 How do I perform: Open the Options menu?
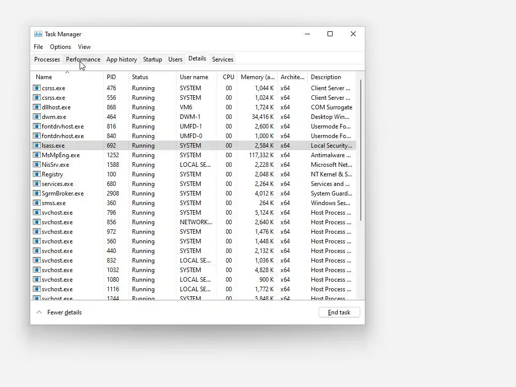coord(60,47)
